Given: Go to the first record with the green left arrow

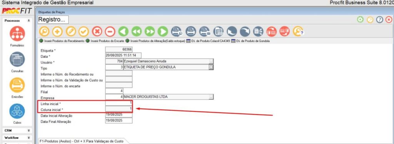Looking at the screenshot, I should pos(123,32).
